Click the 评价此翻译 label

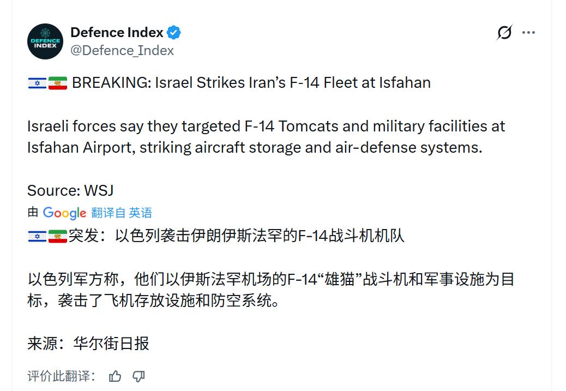point(62,376)
